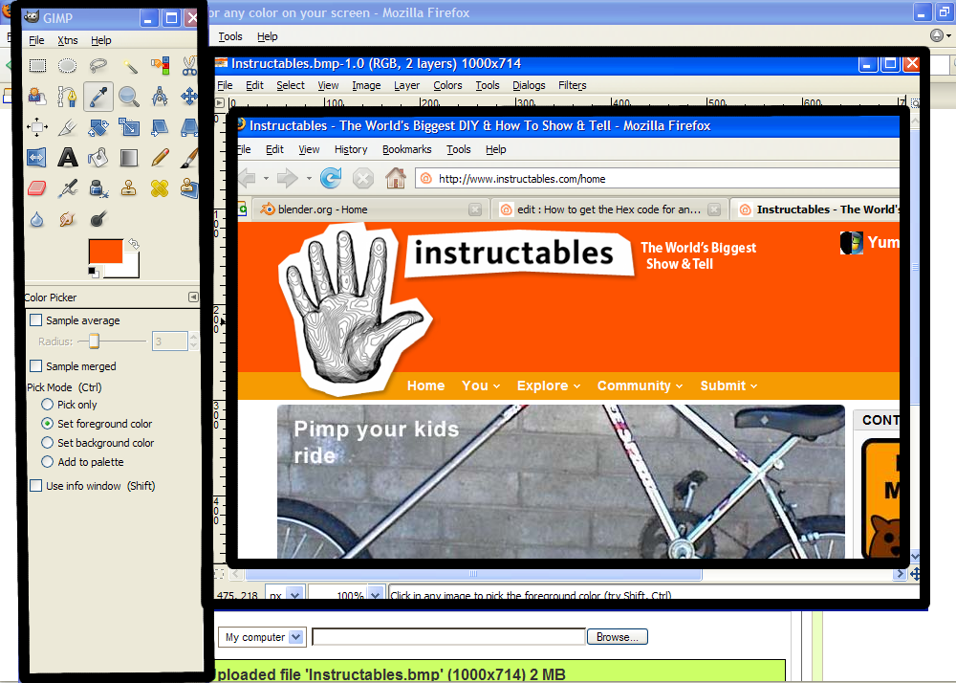Select the Measure compass tool
956x683 pixels.
point(160,97)
